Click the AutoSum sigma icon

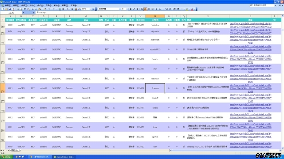pyautogui.click(x=63, y=9)
